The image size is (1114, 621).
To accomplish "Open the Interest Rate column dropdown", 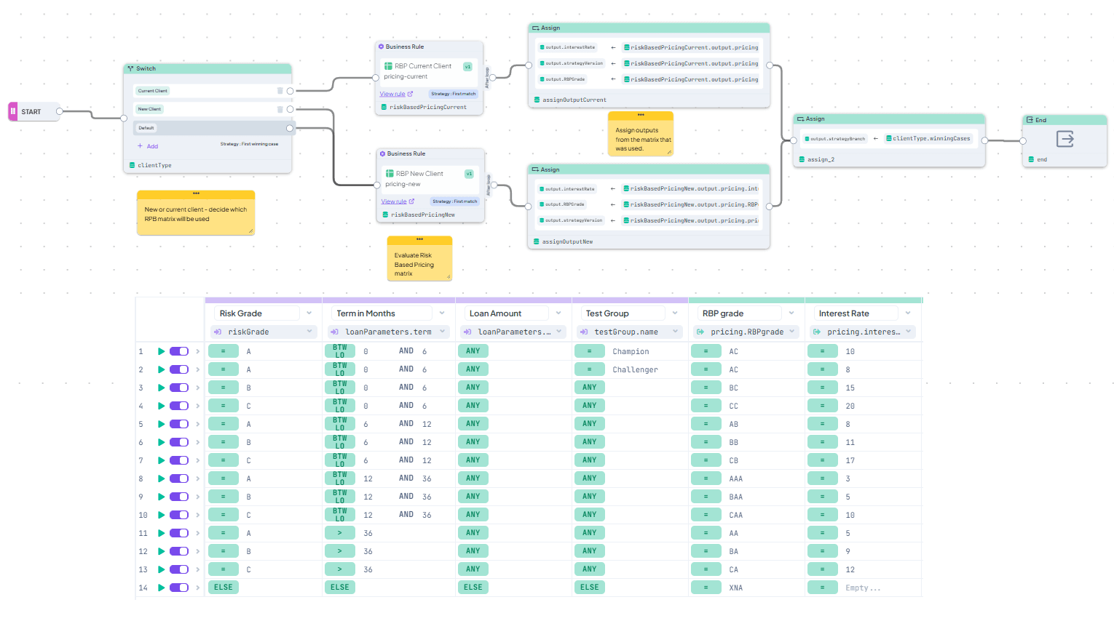I will pos(908,313).
